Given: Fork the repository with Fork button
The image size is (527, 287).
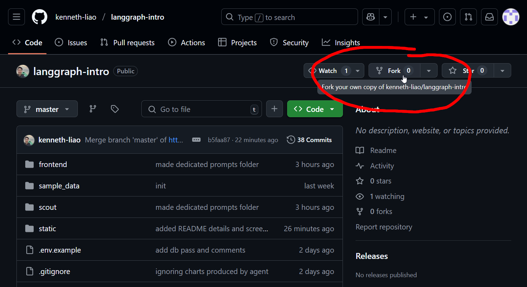Looking at the screenshot, I should (x=394, y=71).
